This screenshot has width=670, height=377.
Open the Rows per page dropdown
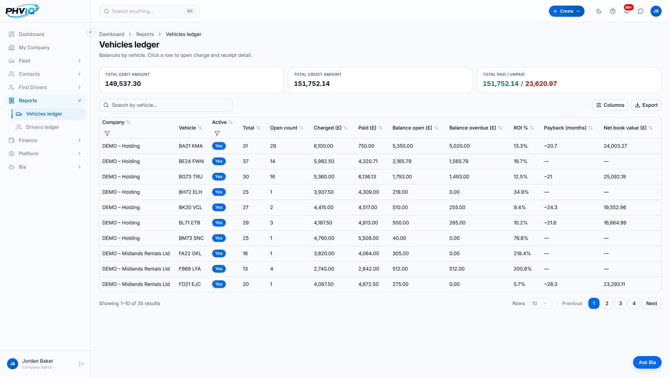pos(540,303)
